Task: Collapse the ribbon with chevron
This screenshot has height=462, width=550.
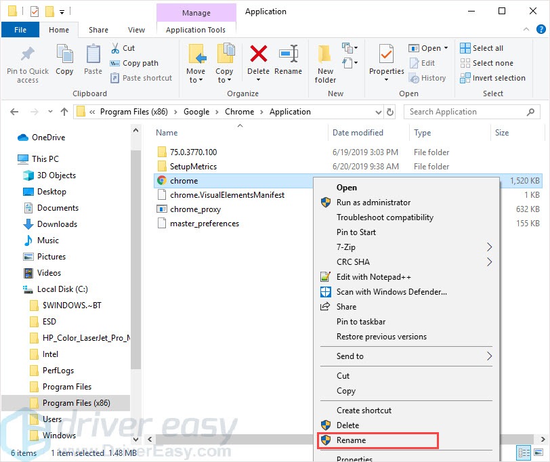Action: pos(526,29)
